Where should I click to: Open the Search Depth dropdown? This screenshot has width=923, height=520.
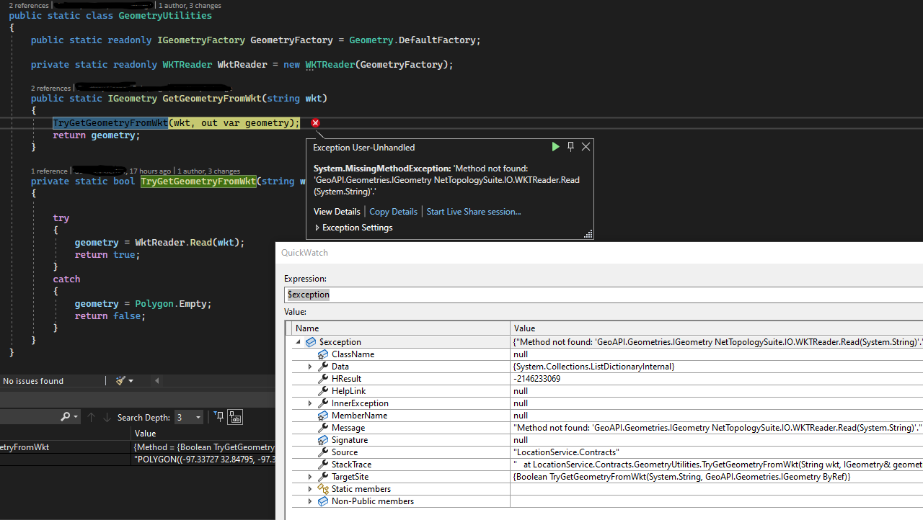pyautogui.click(x=196, y=416)
